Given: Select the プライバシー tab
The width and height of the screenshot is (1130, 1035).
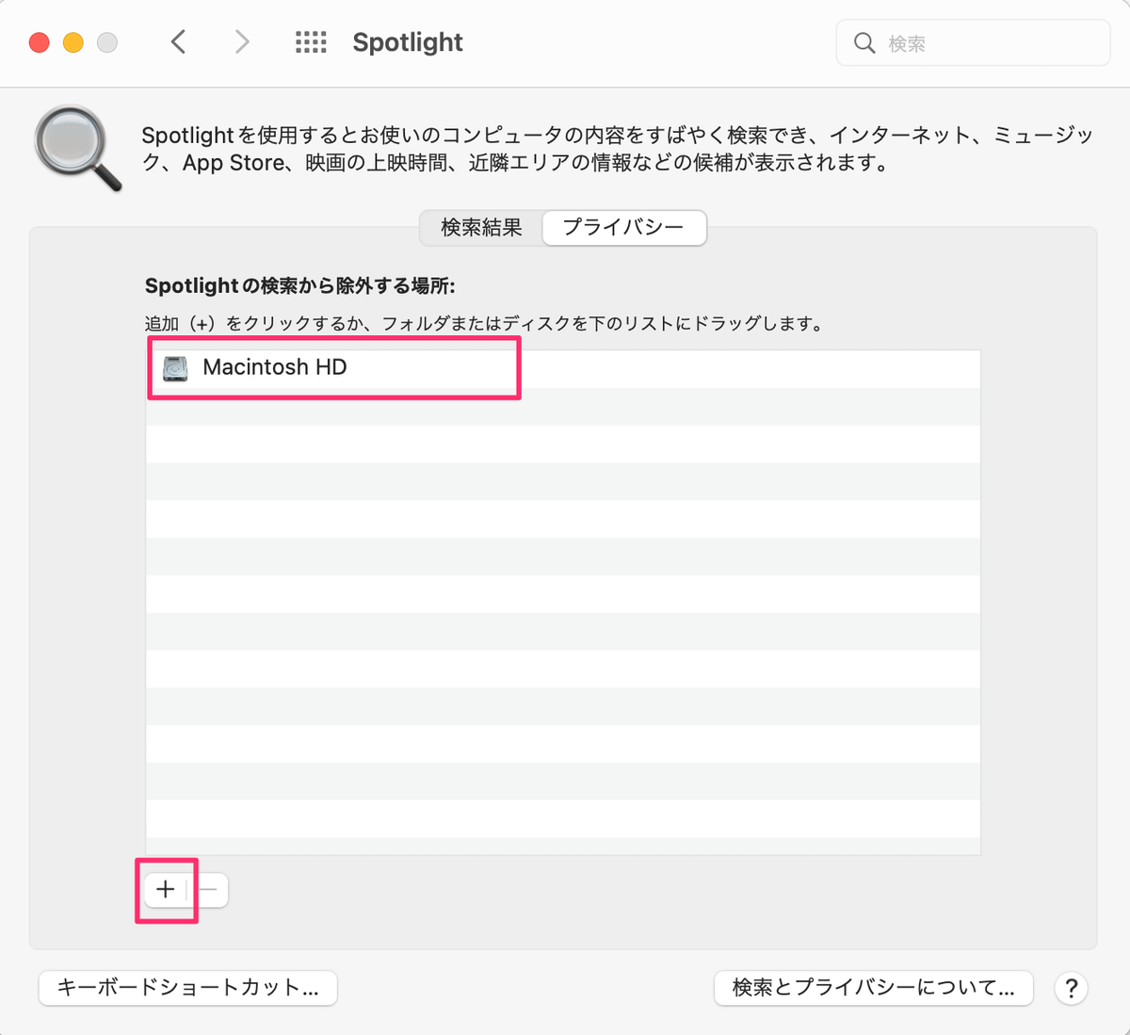Looking at the screenshot, I should pos(623,227).
